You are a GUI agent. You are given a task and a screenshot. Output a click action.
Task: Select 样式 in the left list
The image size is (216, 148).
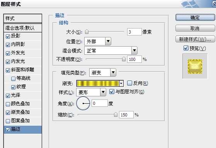(23, 18)
